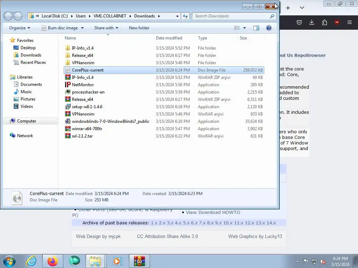Viewport: 358px width, 268px height.
Task: Open the Explorer help icon
Action: 269,28
